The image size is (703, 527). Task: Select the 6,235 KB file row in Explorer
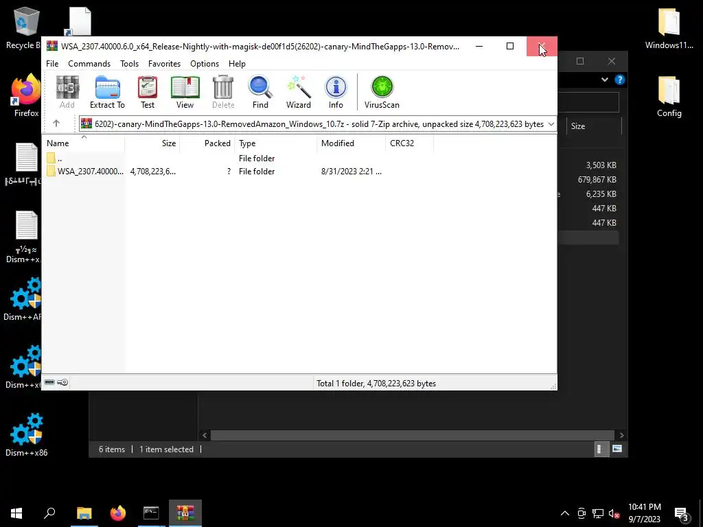588,194
